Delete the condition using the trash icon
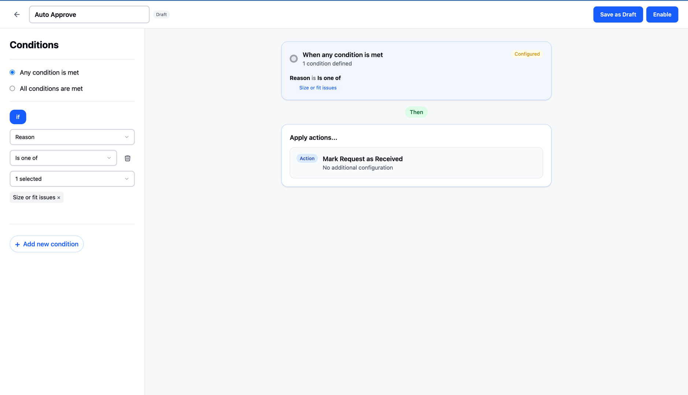Image resolution: width=688 pixels, height=395 pixels. coord(127,158)
